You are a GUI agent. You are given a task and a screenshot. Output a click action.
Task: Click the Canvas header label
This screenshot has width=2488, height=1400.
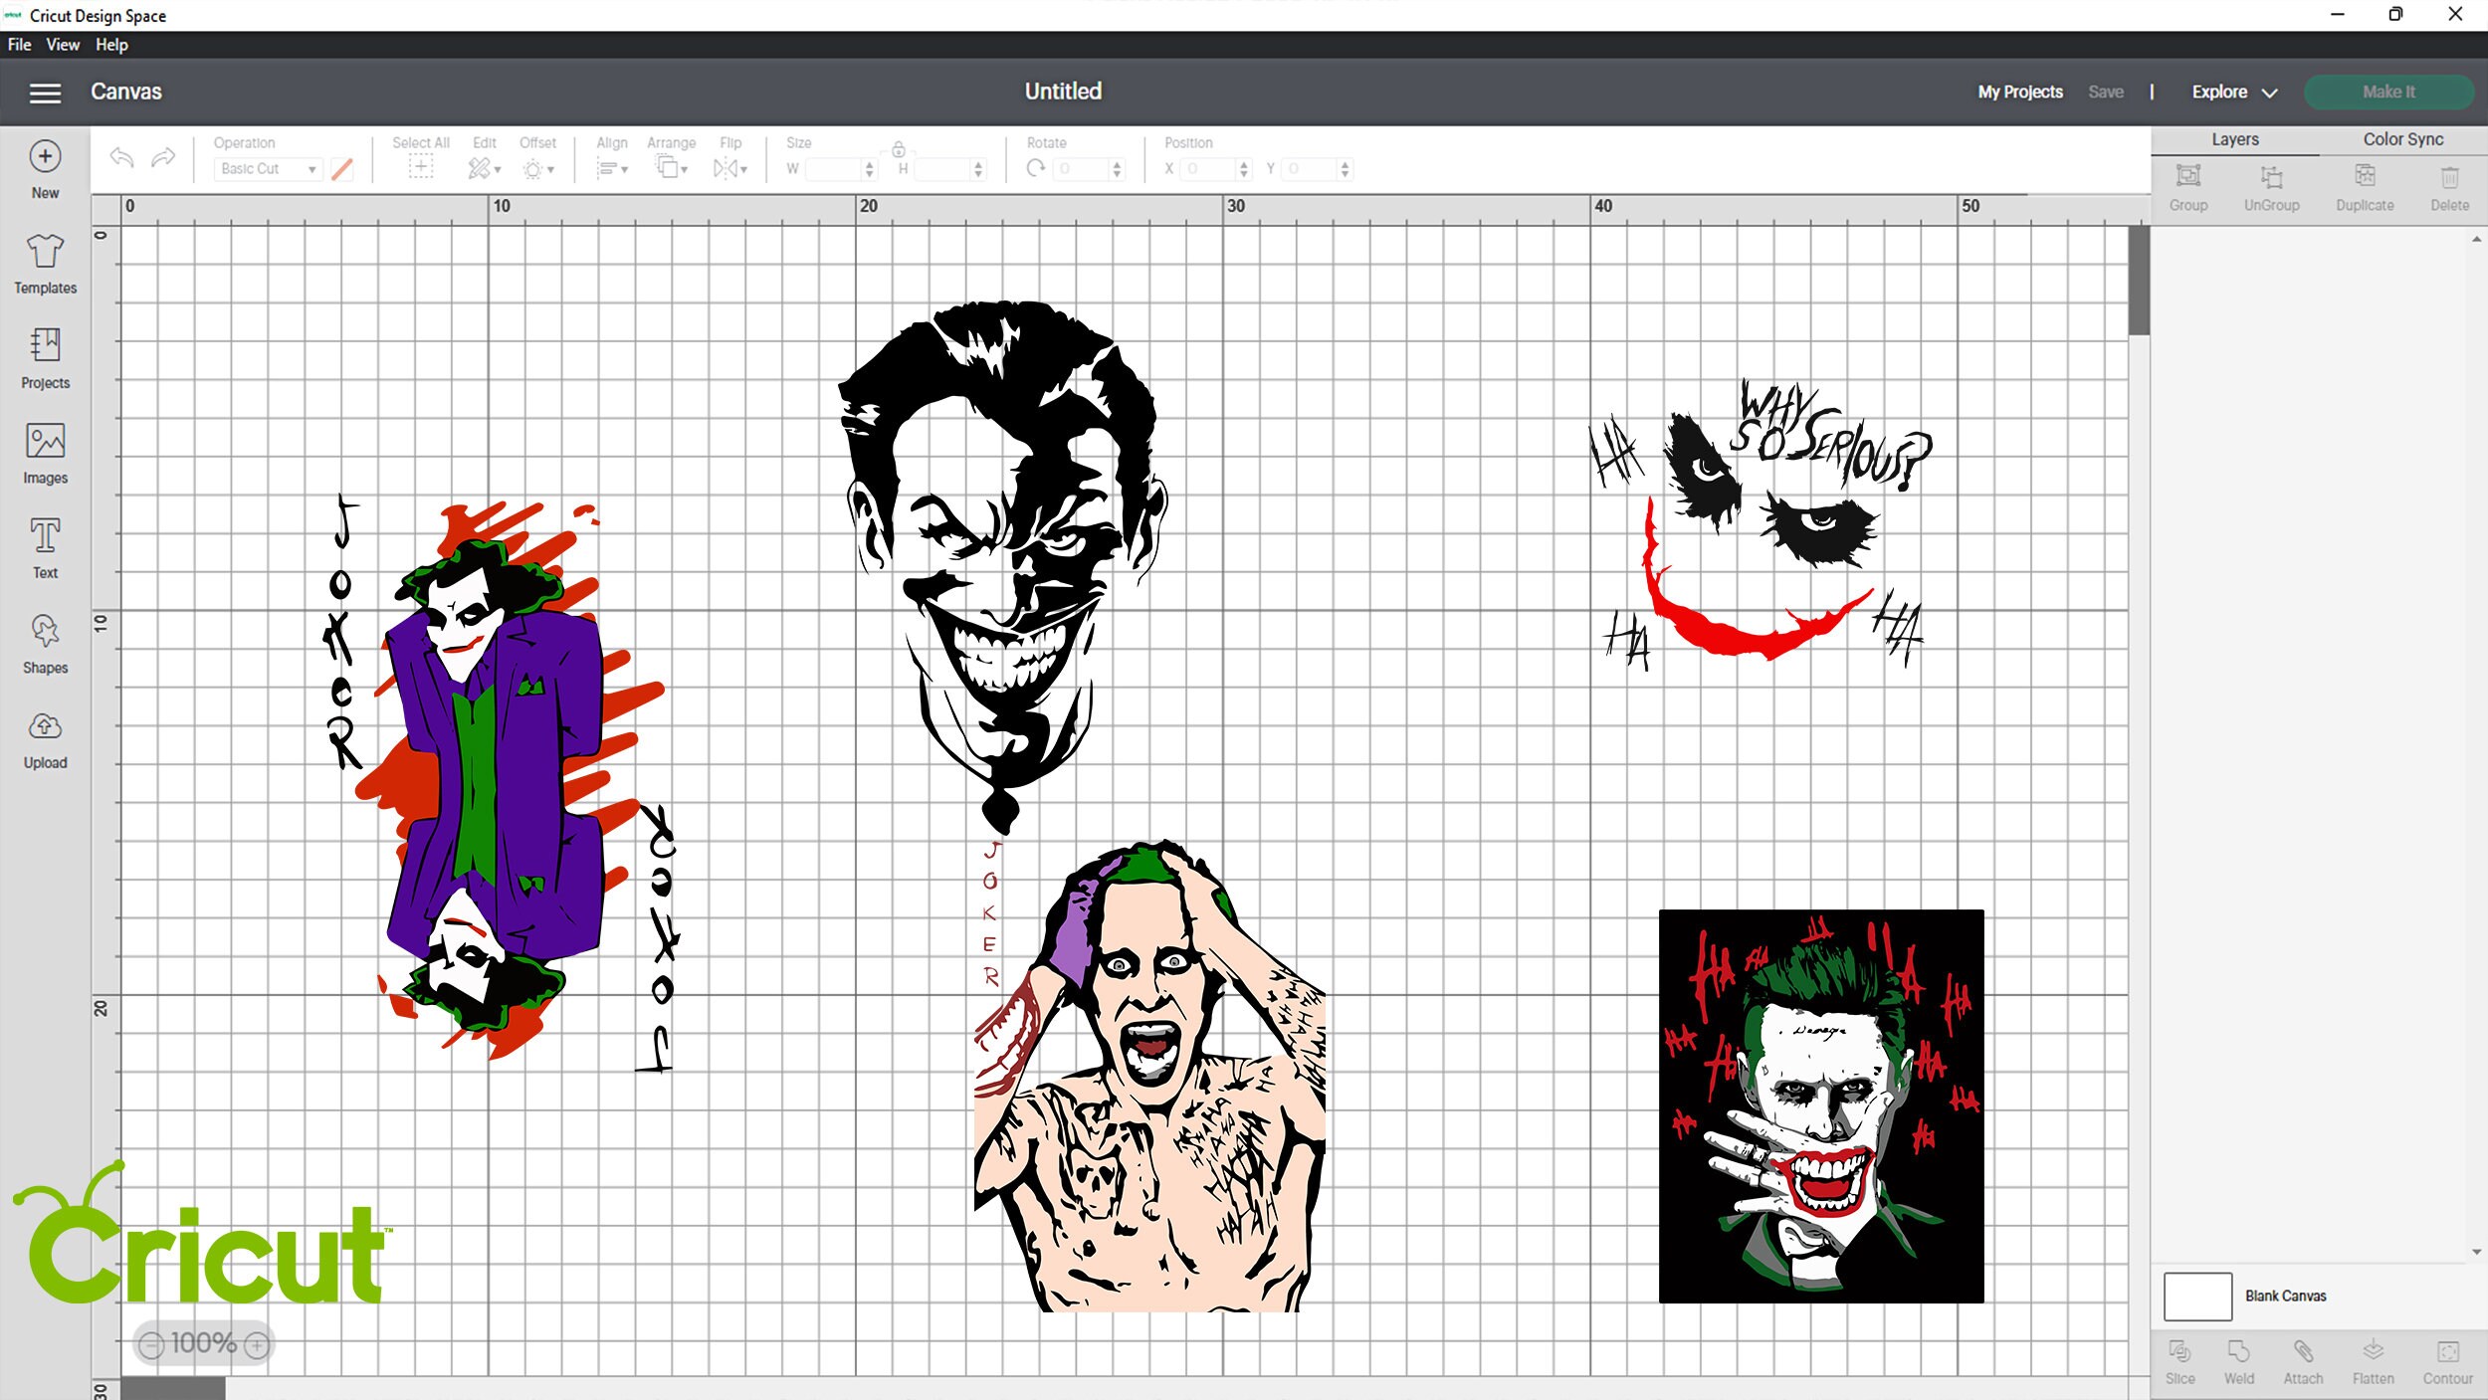click(x=125, y=92)
